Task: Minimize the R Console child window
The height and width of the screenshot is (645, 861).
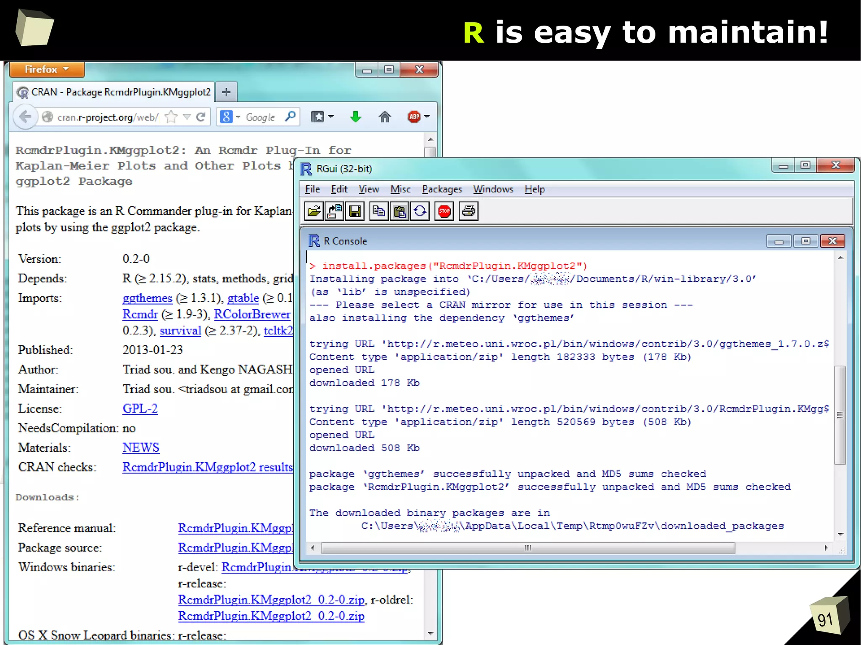Action: click(779, 241)
